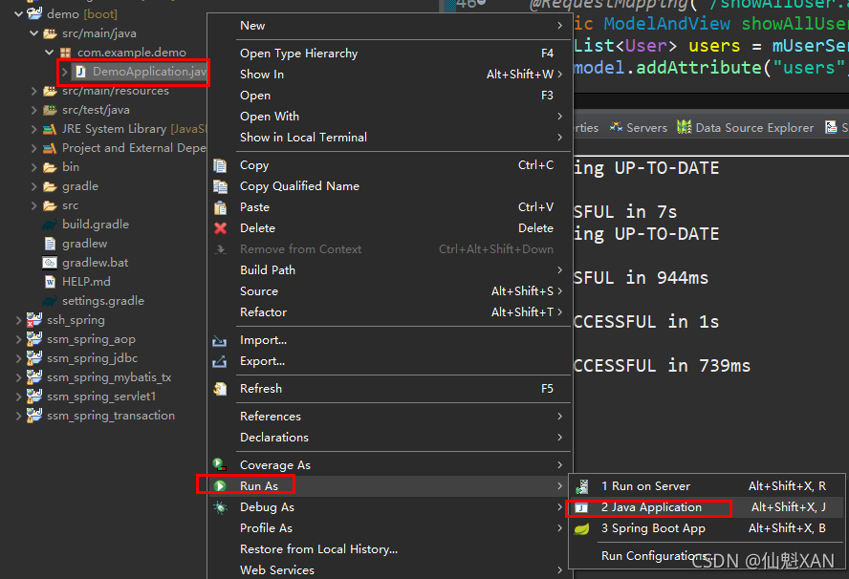Image resolution: width=849 pixels, height=579 pixels.
Task: Click the gradlew.bat file icon
Action: (50, 263)
